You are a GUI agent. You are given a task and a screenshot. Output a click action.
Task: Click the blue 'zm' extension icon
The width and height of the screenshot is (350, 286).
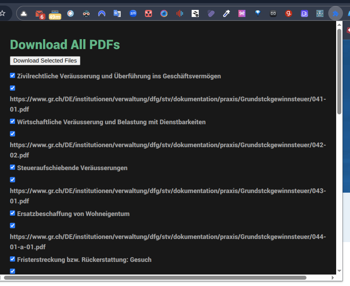point(133,13)
